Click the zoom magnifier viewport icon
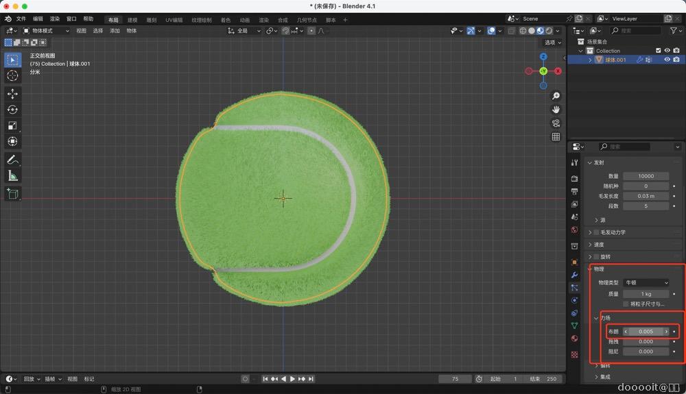Viewport: 686px width, 394px height. [x=556, y=96]
